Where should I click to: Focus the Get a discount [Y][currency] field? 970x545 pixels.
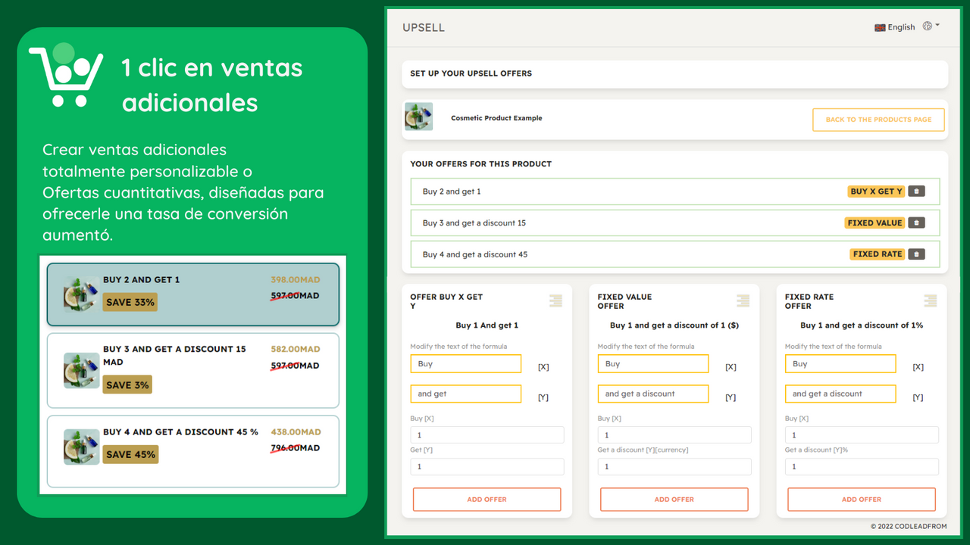[674, 467]
